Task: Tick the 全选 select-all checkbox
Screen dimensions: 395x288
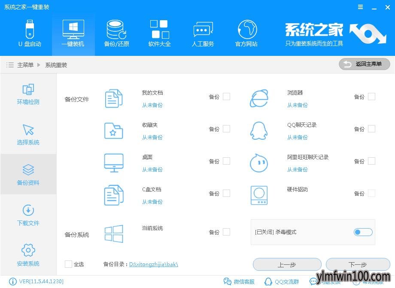Action: coord(68,264)
